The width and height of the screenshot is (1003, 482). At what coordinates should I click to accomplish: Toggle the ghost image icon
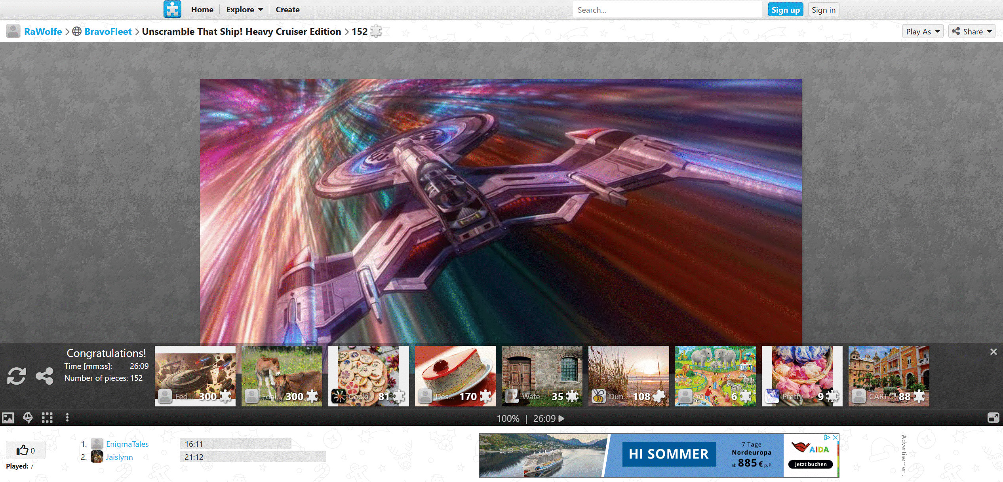pyautogui.click(x=28, y=418)
